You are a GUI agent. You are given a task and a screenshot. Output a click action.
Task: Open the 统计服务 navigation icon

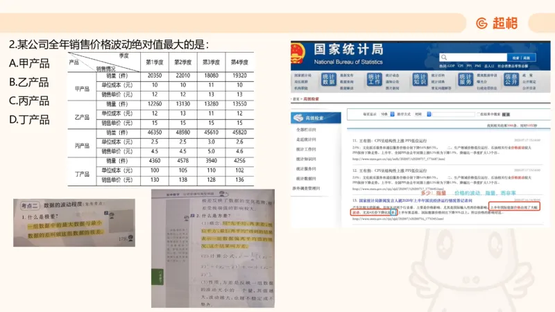coord(466,80)
